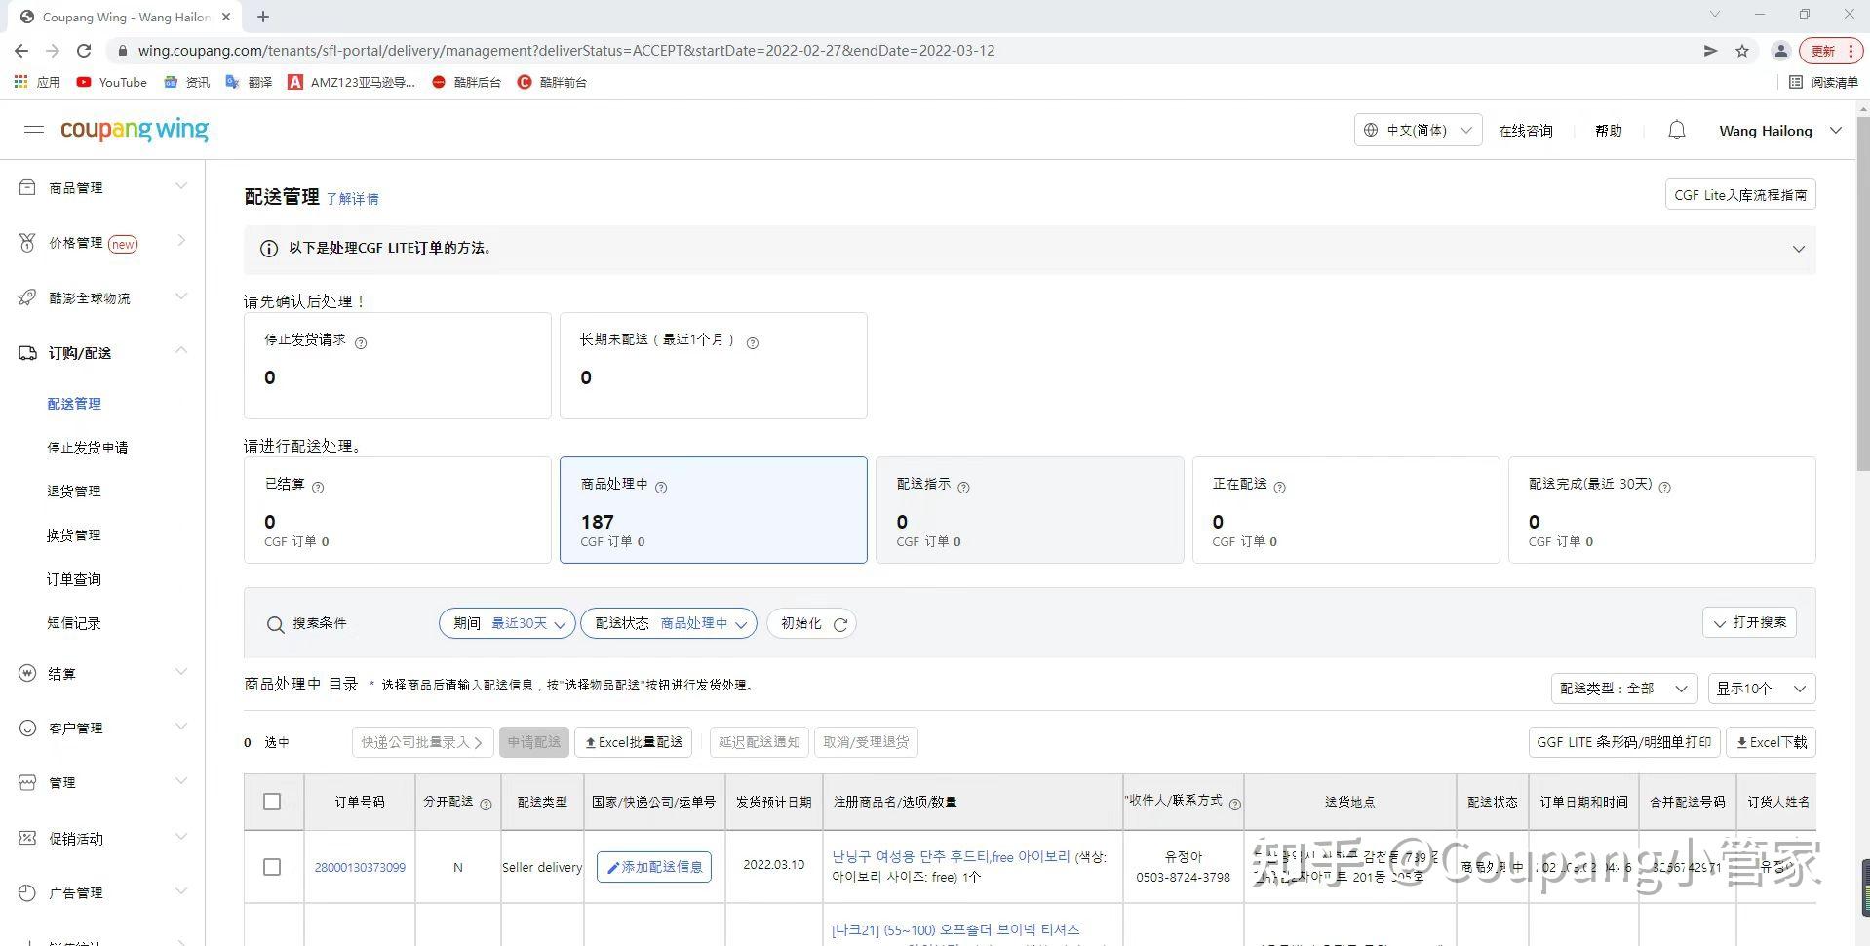The image size is (1870, 946).
Task: Click help icon next to 停止发货请求
Action: coord(361,343)
